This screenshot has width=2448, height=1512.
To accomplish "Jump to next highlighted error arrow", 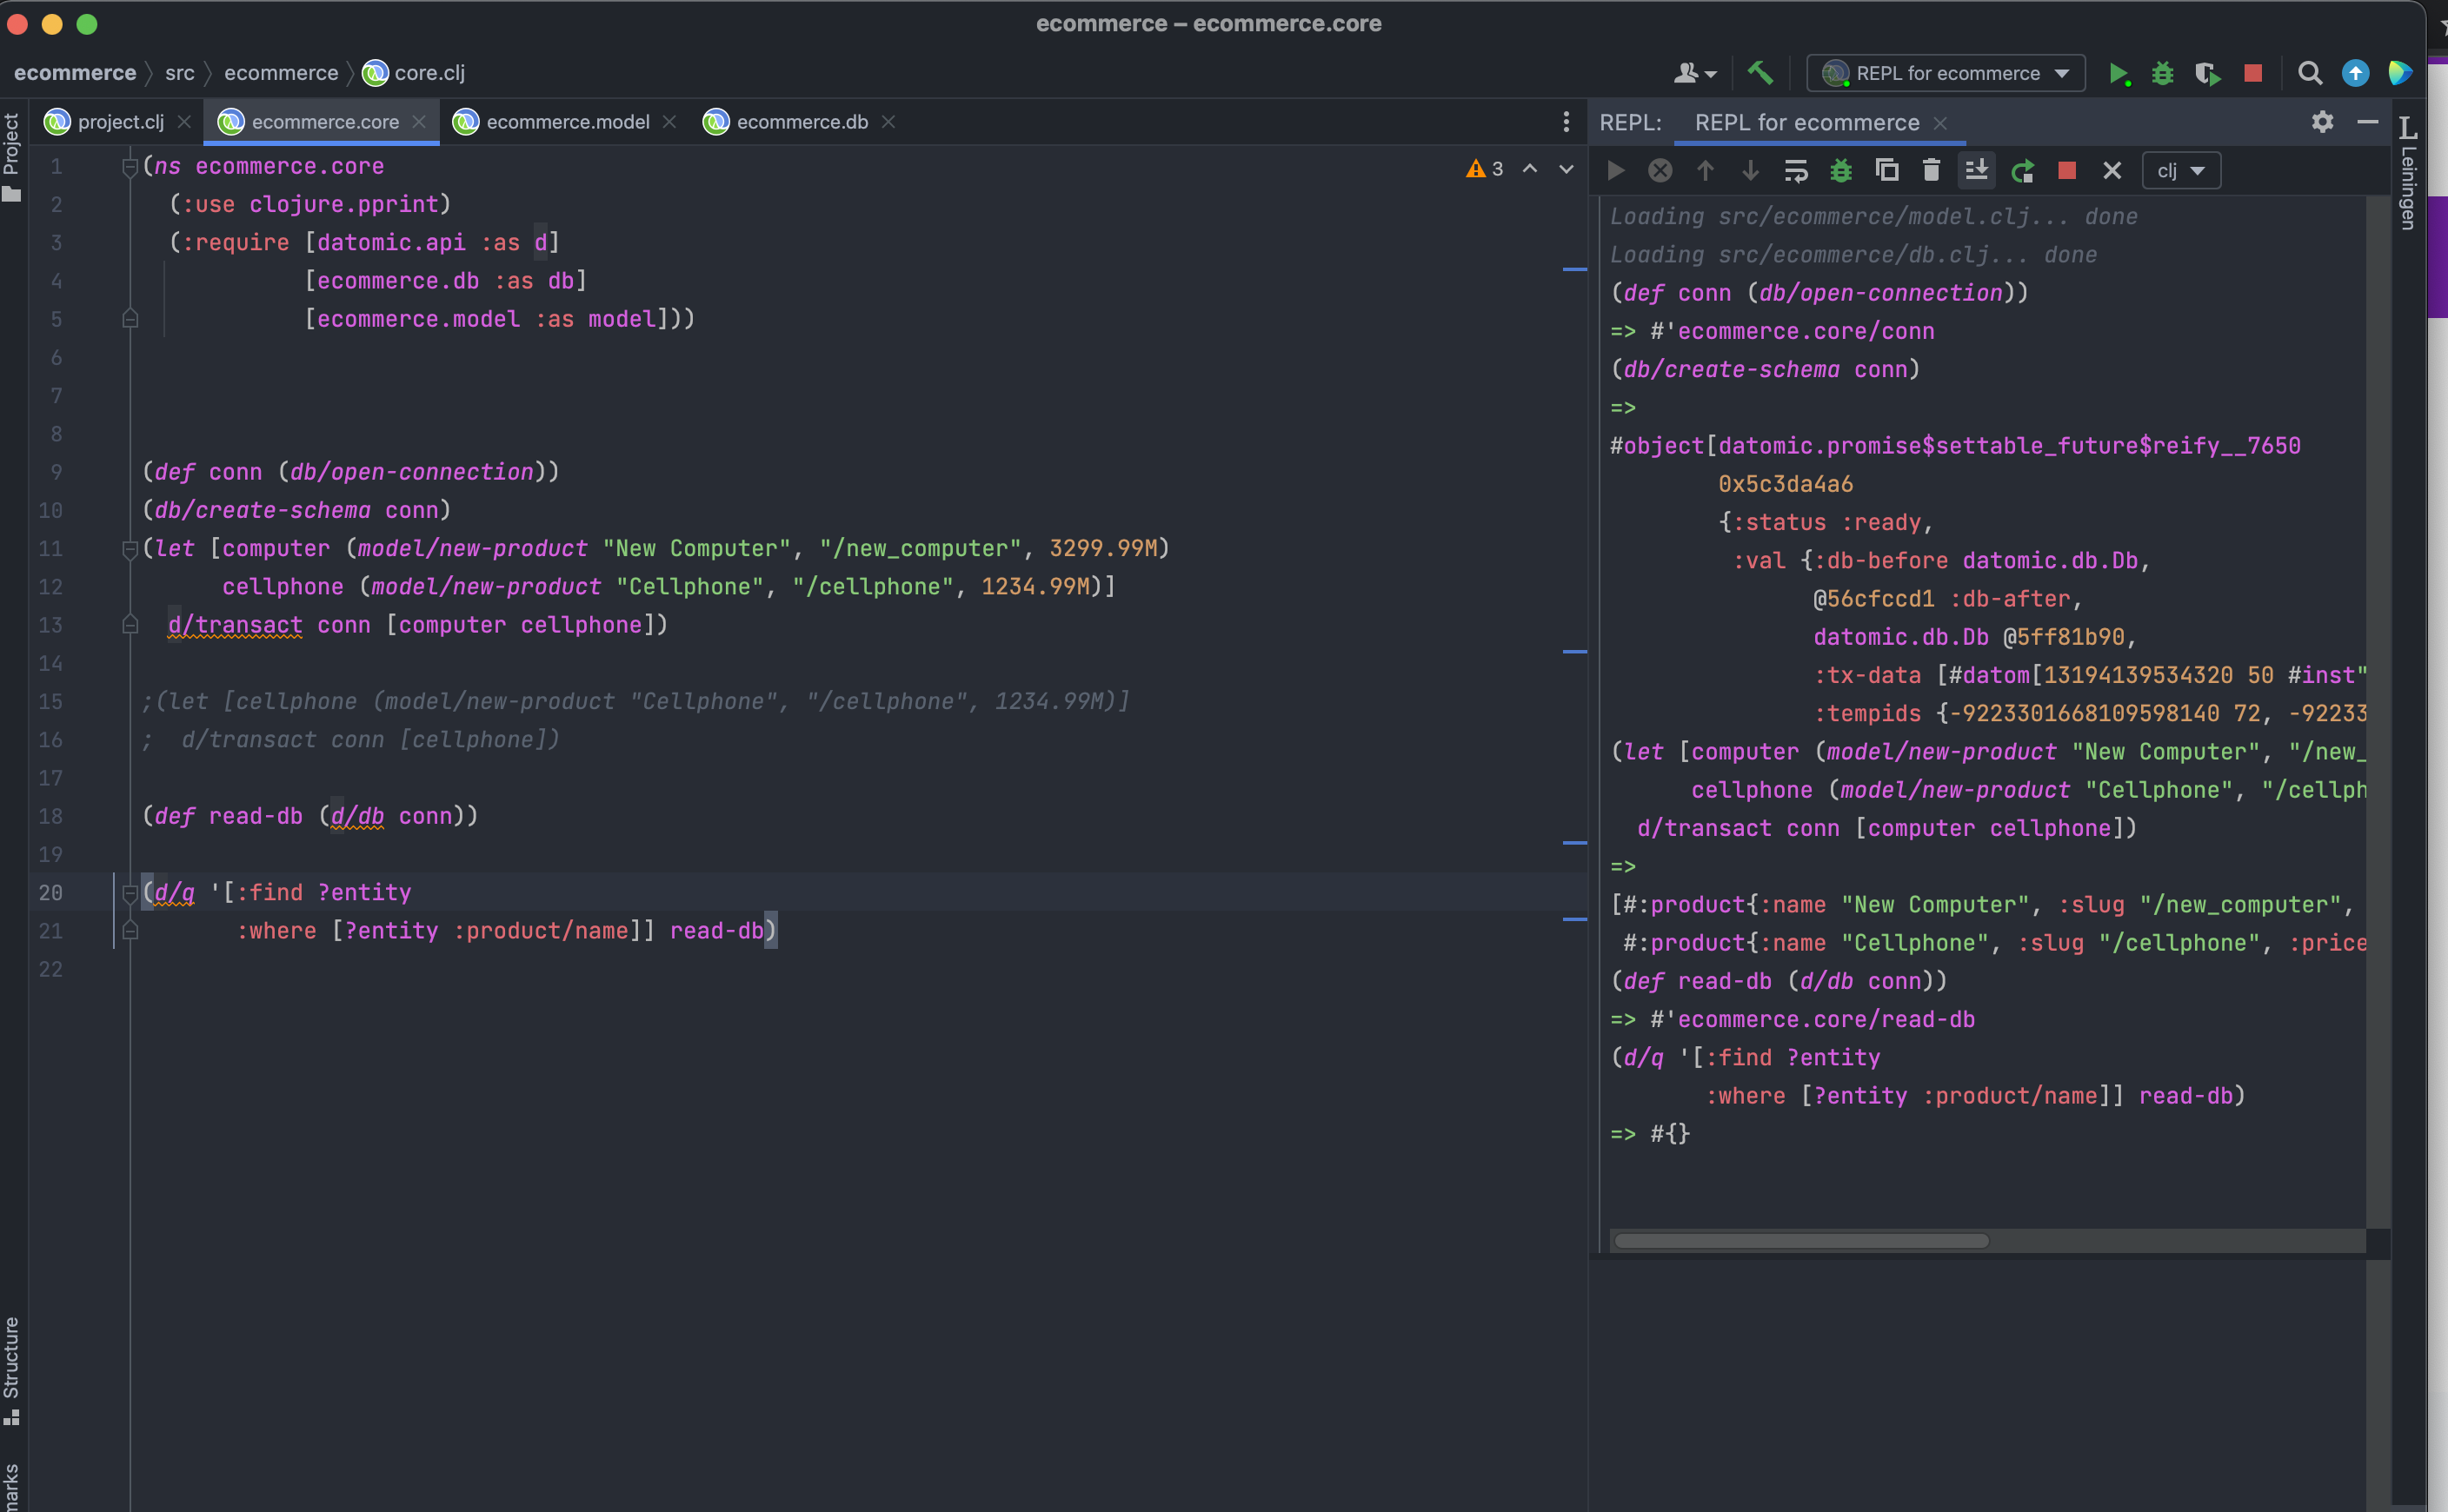I will tap(1567, 169).
